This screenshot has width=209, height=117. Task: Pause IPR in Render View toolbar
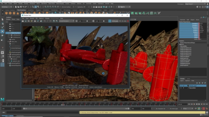tap(120, 21)
